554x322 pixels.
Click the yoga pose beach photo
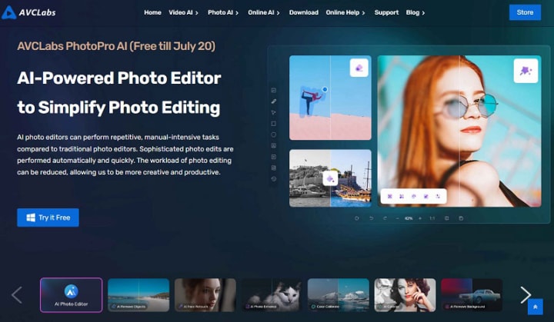point(330,98)
